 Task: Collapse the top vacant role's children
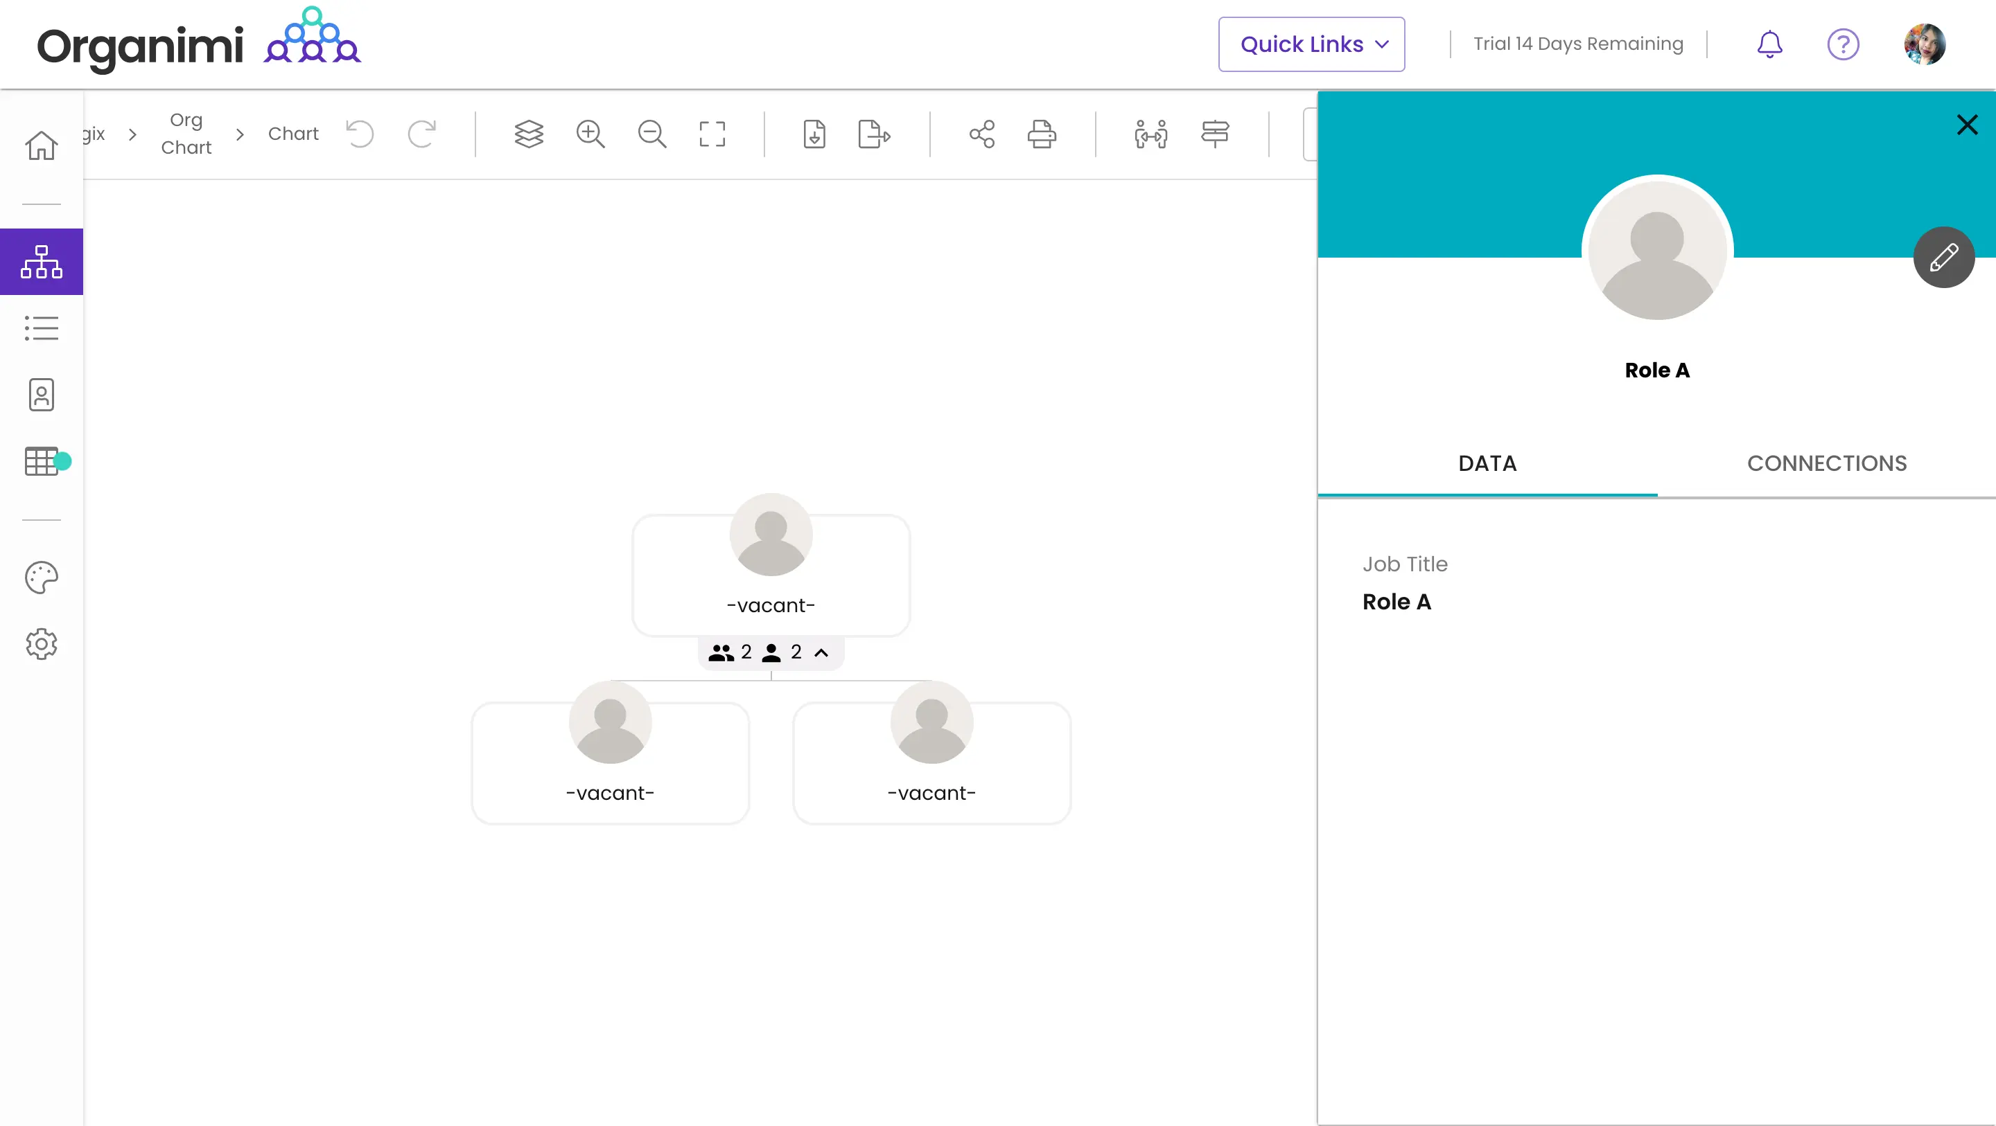(x=821, y=653)
